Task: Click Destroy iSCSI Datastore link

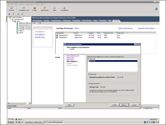Action: point(126,28)
